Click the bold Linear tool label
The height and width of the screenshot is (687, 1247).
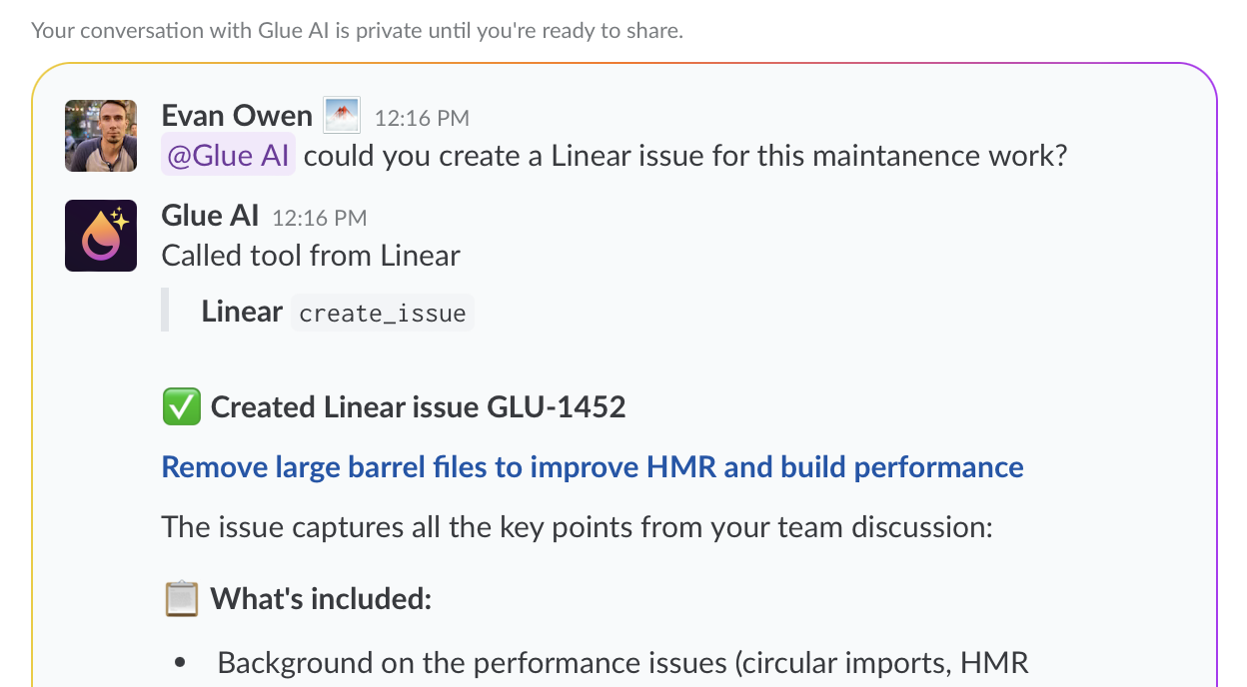241,311
